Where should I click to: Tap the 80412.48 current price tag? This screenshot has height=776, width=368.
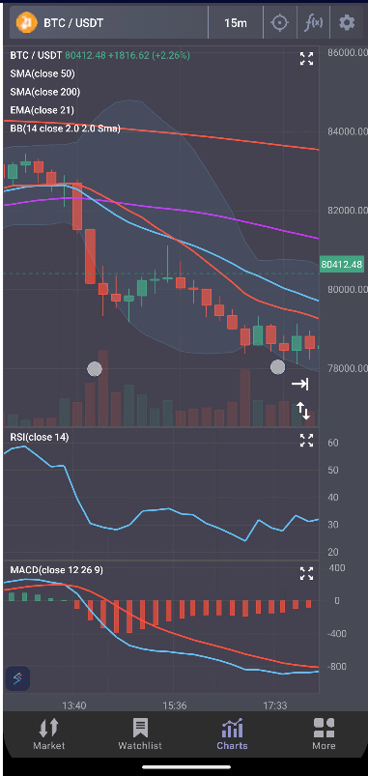[x=342, y=264]
